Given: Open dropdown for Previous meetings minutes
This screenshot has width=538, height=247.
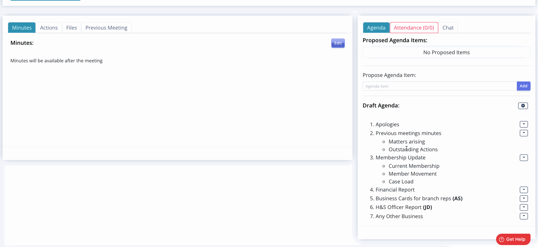Looking at the screenshot, I should 523,133.
